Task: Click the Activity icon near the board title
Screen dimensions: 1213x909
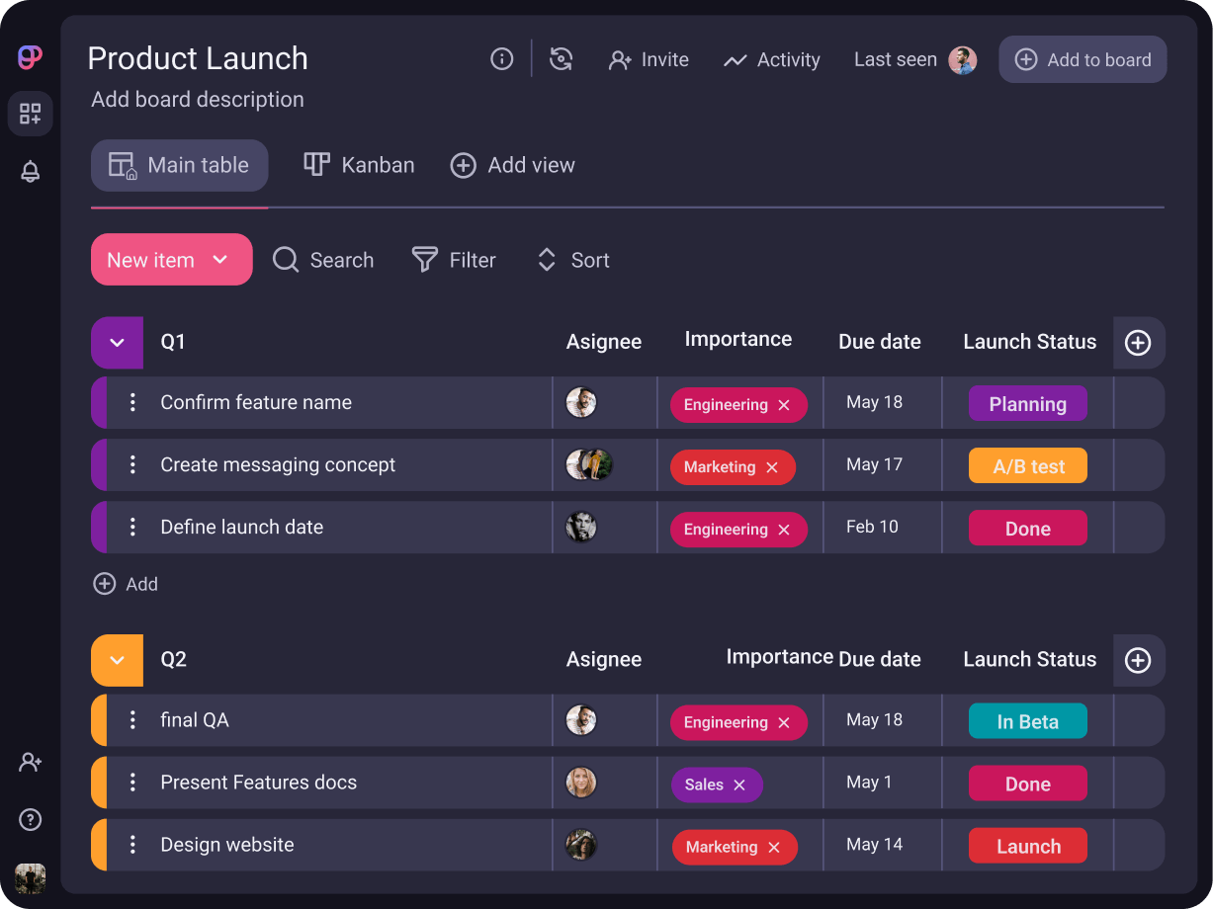Action: (736, 59)
